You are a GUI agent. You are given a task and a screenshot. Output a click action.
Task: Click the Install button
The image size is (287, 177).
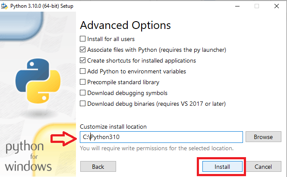click(x=222, y=167)
